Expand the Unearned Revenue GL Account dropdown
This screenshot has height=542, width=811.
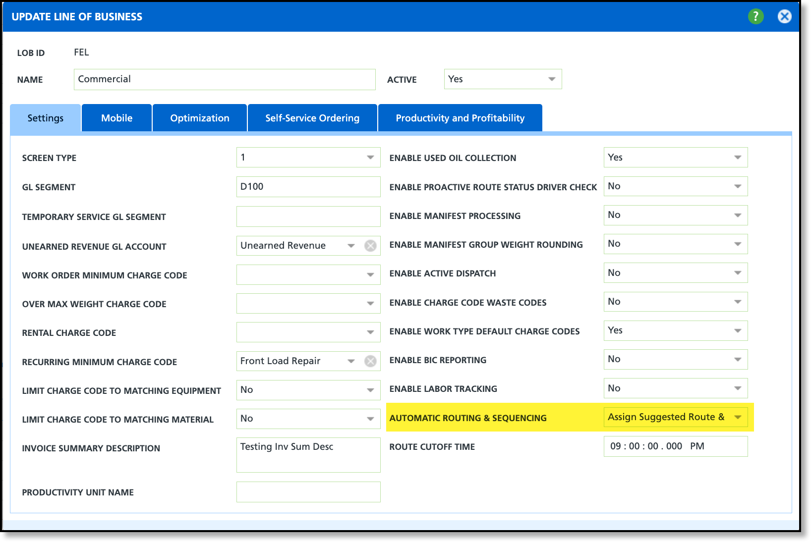pos(351,246)
